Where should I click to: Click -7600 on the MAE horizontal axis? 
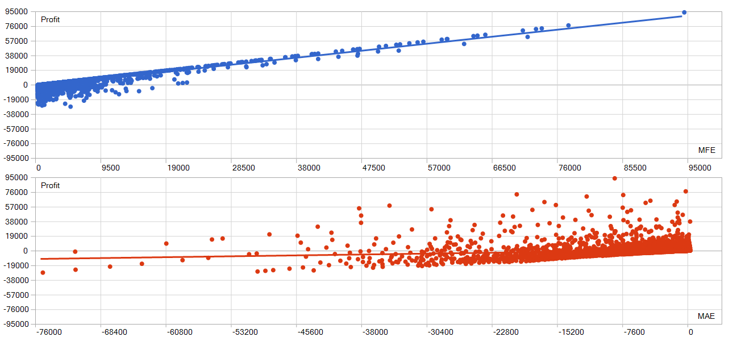635,332
